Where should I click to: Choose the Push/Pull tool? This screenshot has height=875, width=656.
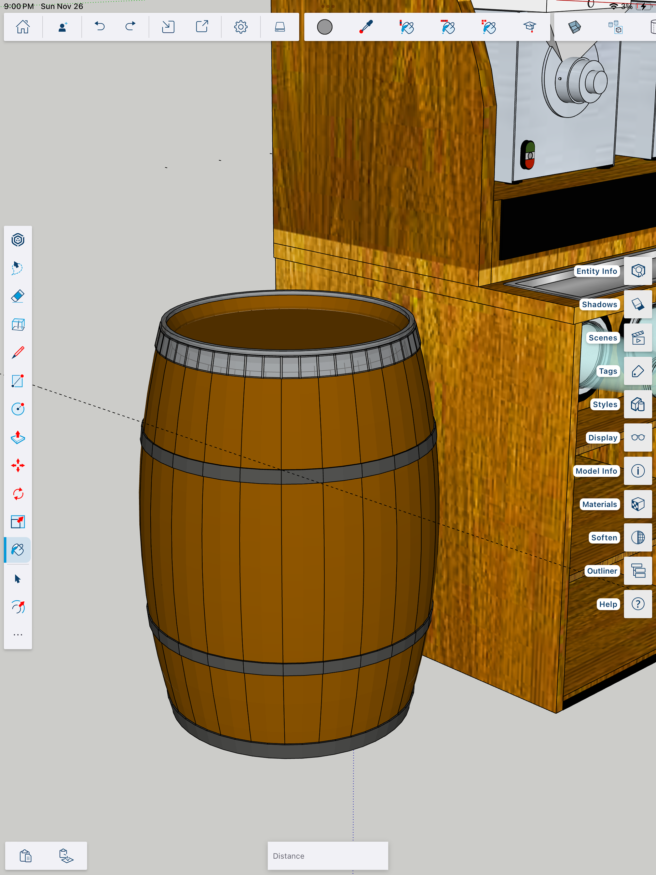coord(18,437)
